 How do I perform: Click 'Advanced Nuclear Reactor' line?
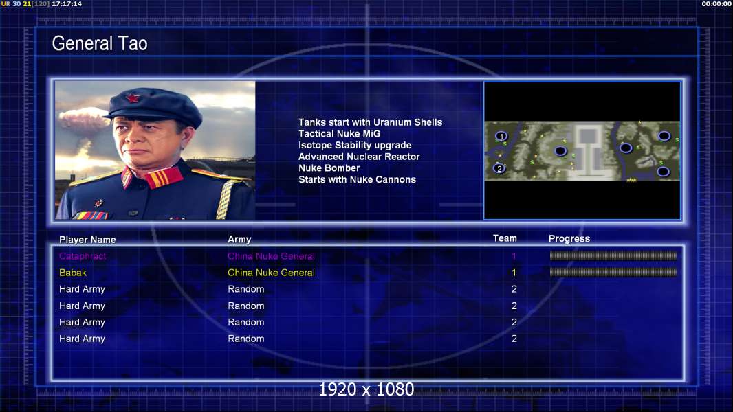[359, 157]
